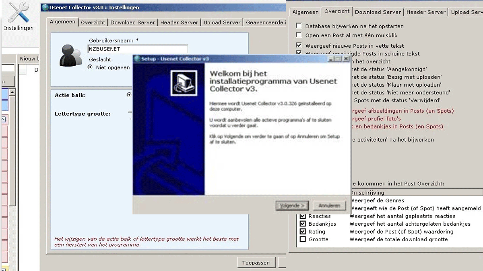Click the installer computer icon in Setup wizard
This screenshot has height=271, width=483.
(x=184, y=83)
